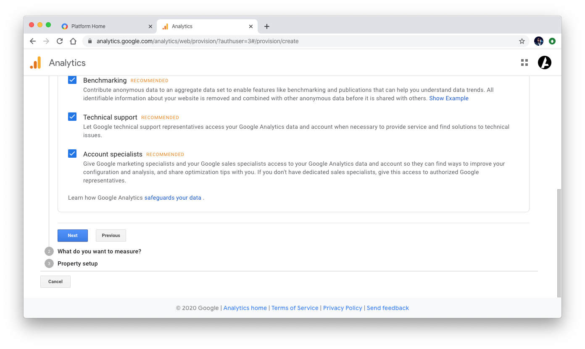The height and width of the screenshot is (349, 585).
Task: Click the Previous button
Action: coord(111,236)
